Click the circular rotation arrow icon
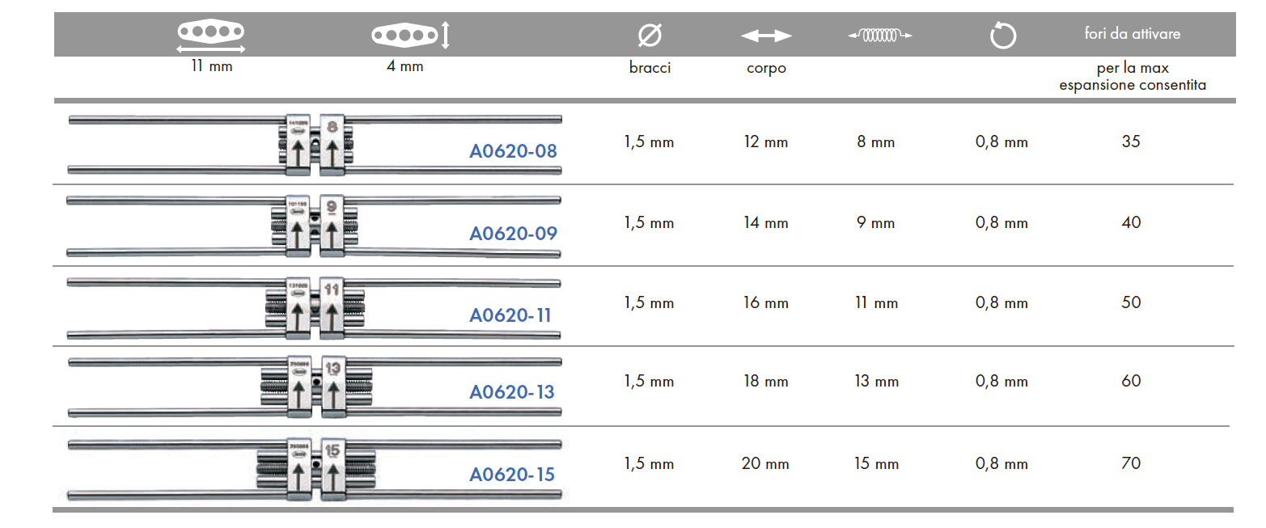1266x528 pixels. (1002, 36)
